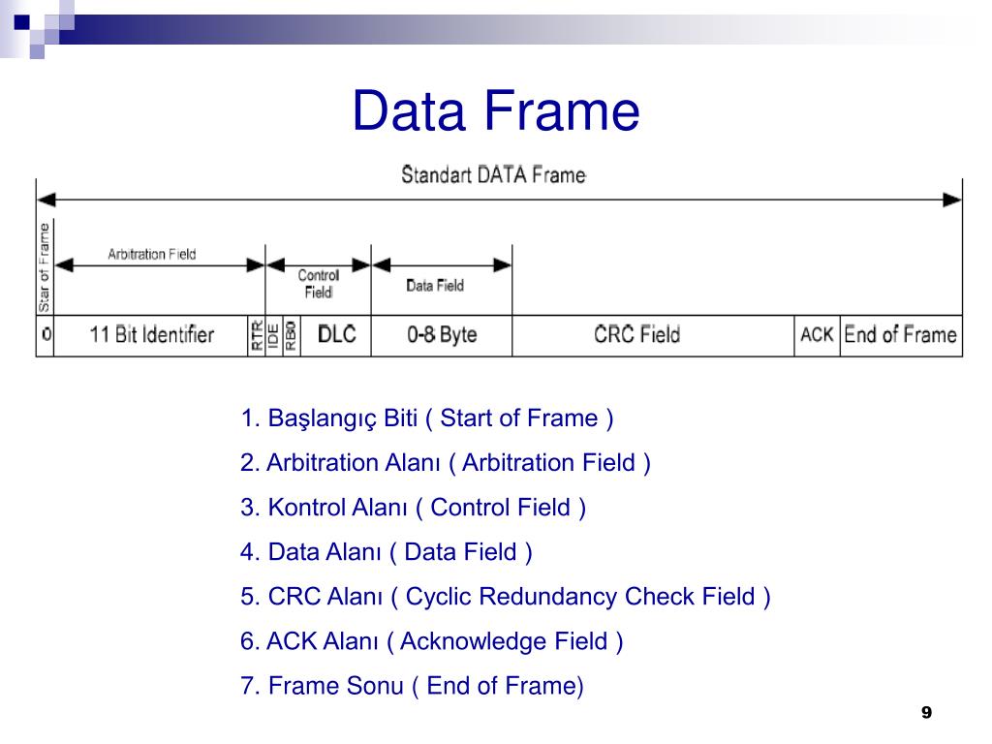
Task: Click the Control Field label
Action: [318, 284]
